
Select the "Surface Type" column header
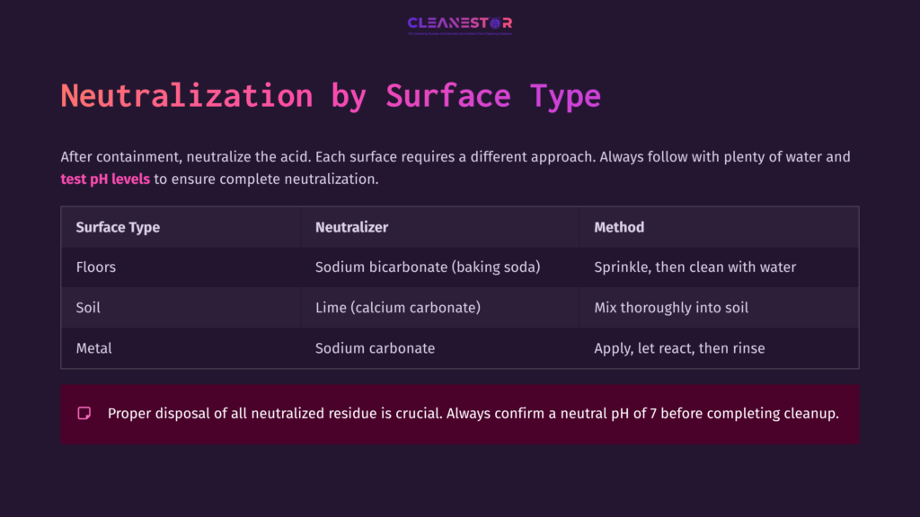coord(118,227)
